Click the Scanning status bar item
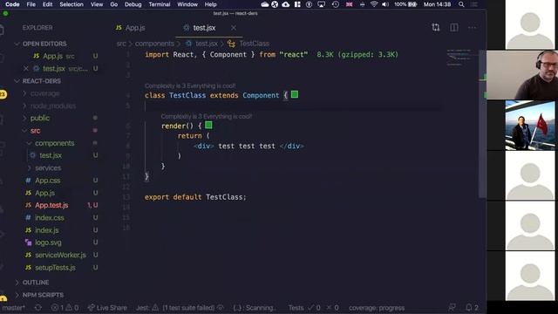This screenshot has height=314, width=558. pos(255,308)
